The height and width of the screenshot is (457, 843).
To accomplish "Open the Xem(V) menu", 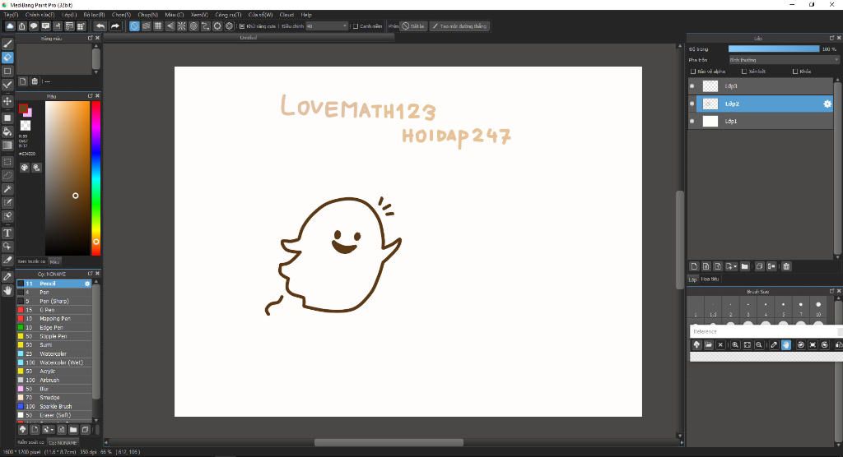I will (199, 15).
